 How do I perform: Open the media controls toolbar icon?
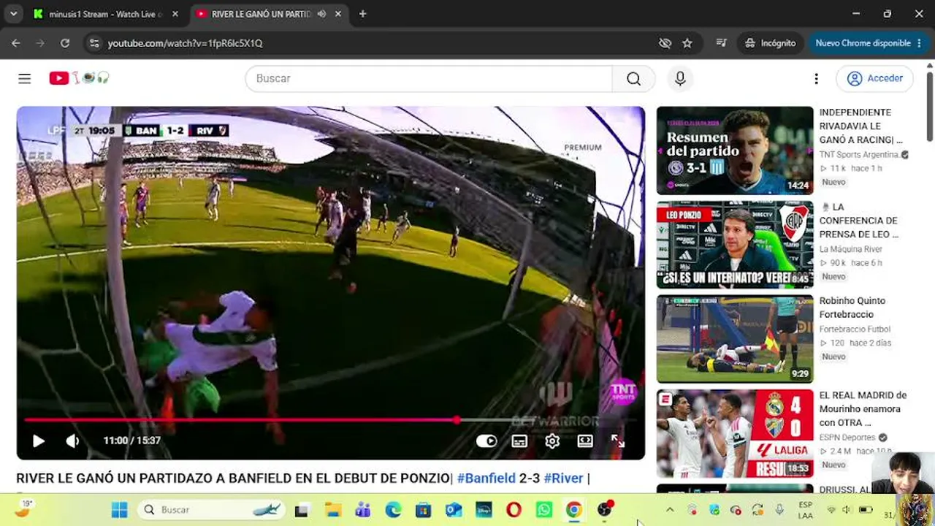click(x=722, y=43)
